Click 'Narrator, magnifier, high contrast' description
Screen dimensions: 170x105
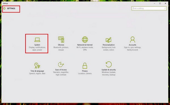61,73
